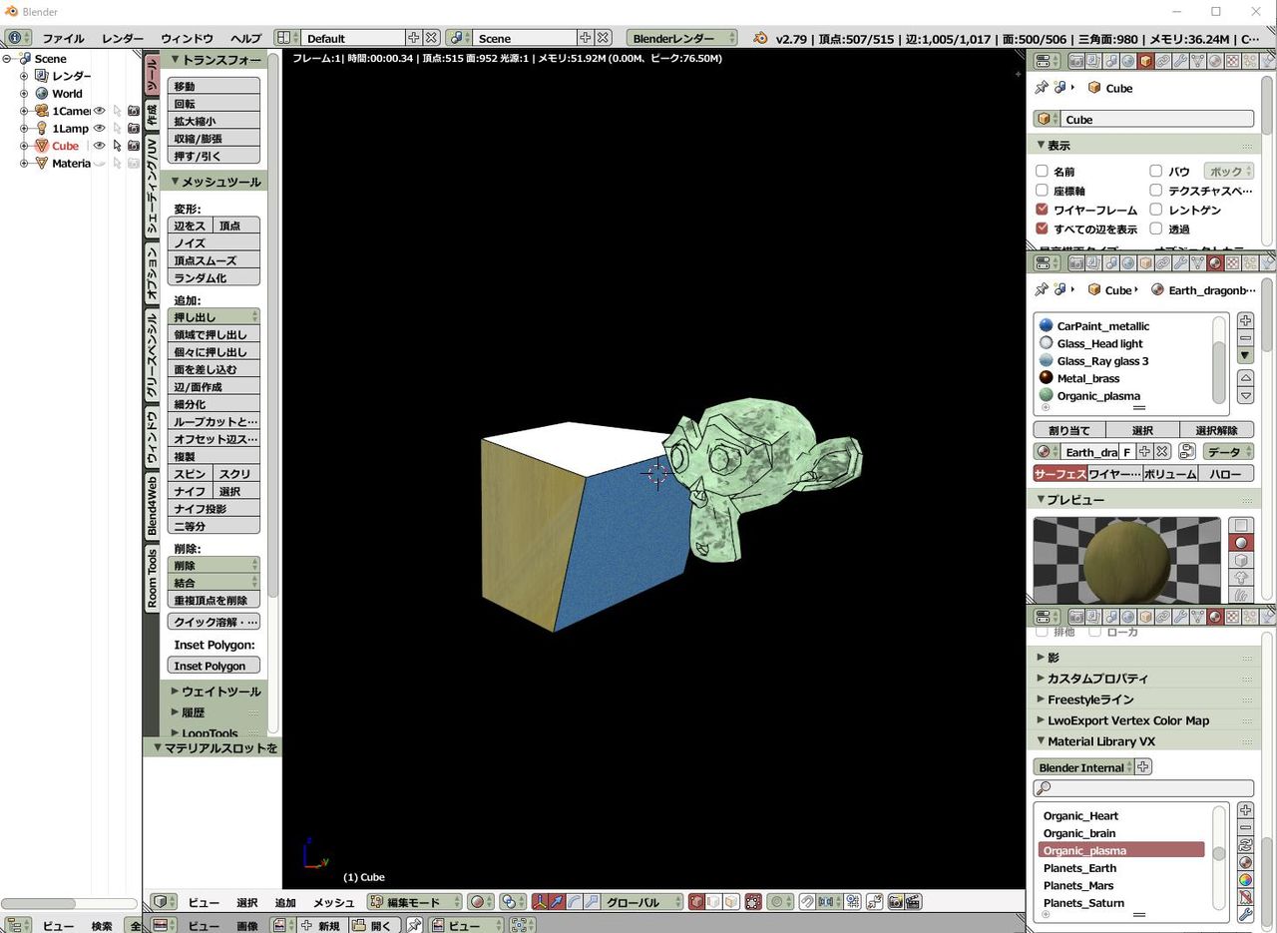This screenshot has width=1277, height=933.
Task: Open the Blenderレンダー engine dropdown
Action: click(x=682, y=38)
